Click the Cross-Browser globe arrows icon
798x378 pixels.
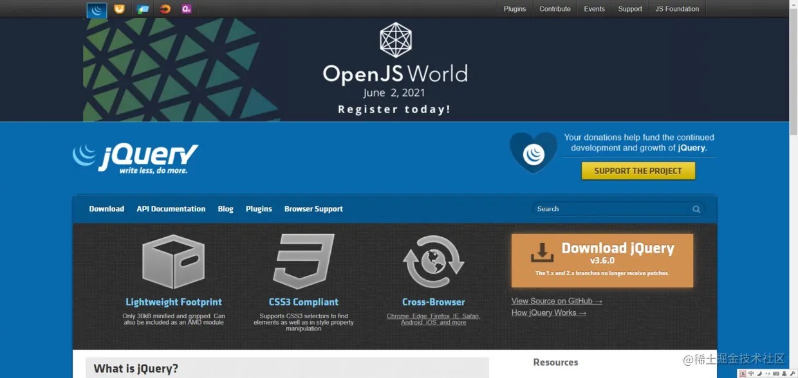click(x=434, y=262)
